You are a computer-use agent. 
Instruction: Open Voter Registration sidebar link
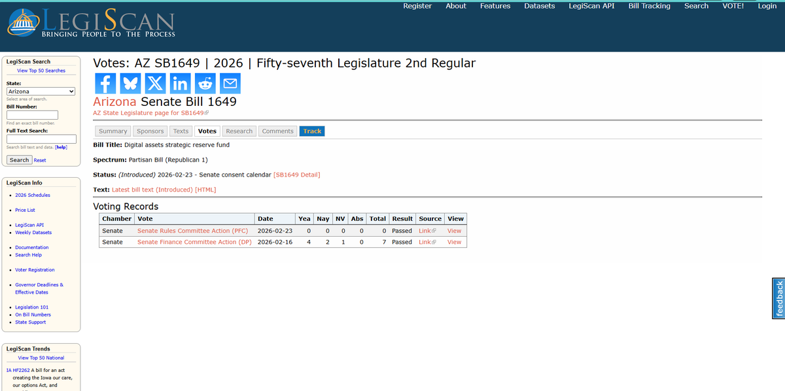coord(35,270)
